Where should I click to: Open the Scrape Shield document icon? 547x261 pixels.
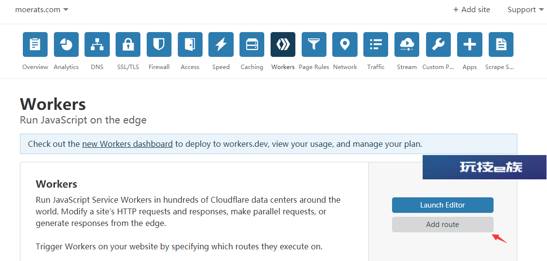coord(501,44)
